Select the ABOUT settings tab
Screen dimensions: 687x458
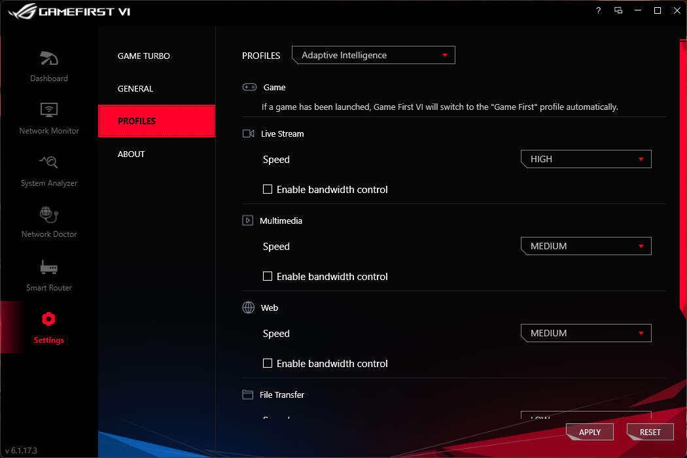click(156, 154)
